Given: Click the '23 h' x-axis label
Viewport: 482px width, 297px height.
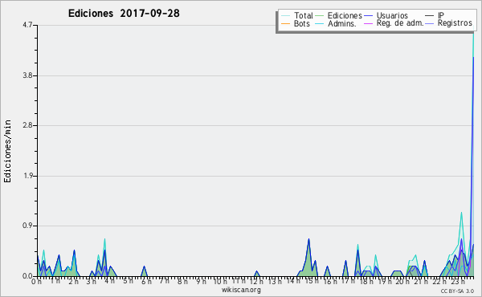Looking at the screenshot, I should pyautogui.click(x=458, y=281).
